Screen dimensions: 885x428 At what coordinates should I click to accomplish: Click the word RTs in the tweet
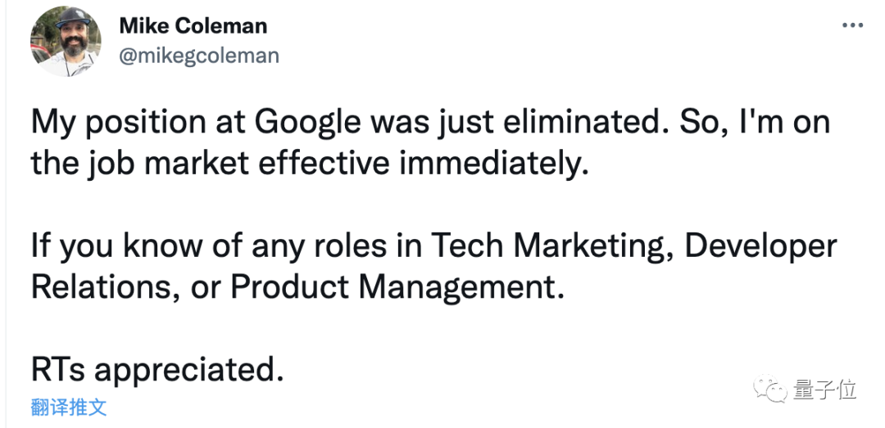(57, 370)
